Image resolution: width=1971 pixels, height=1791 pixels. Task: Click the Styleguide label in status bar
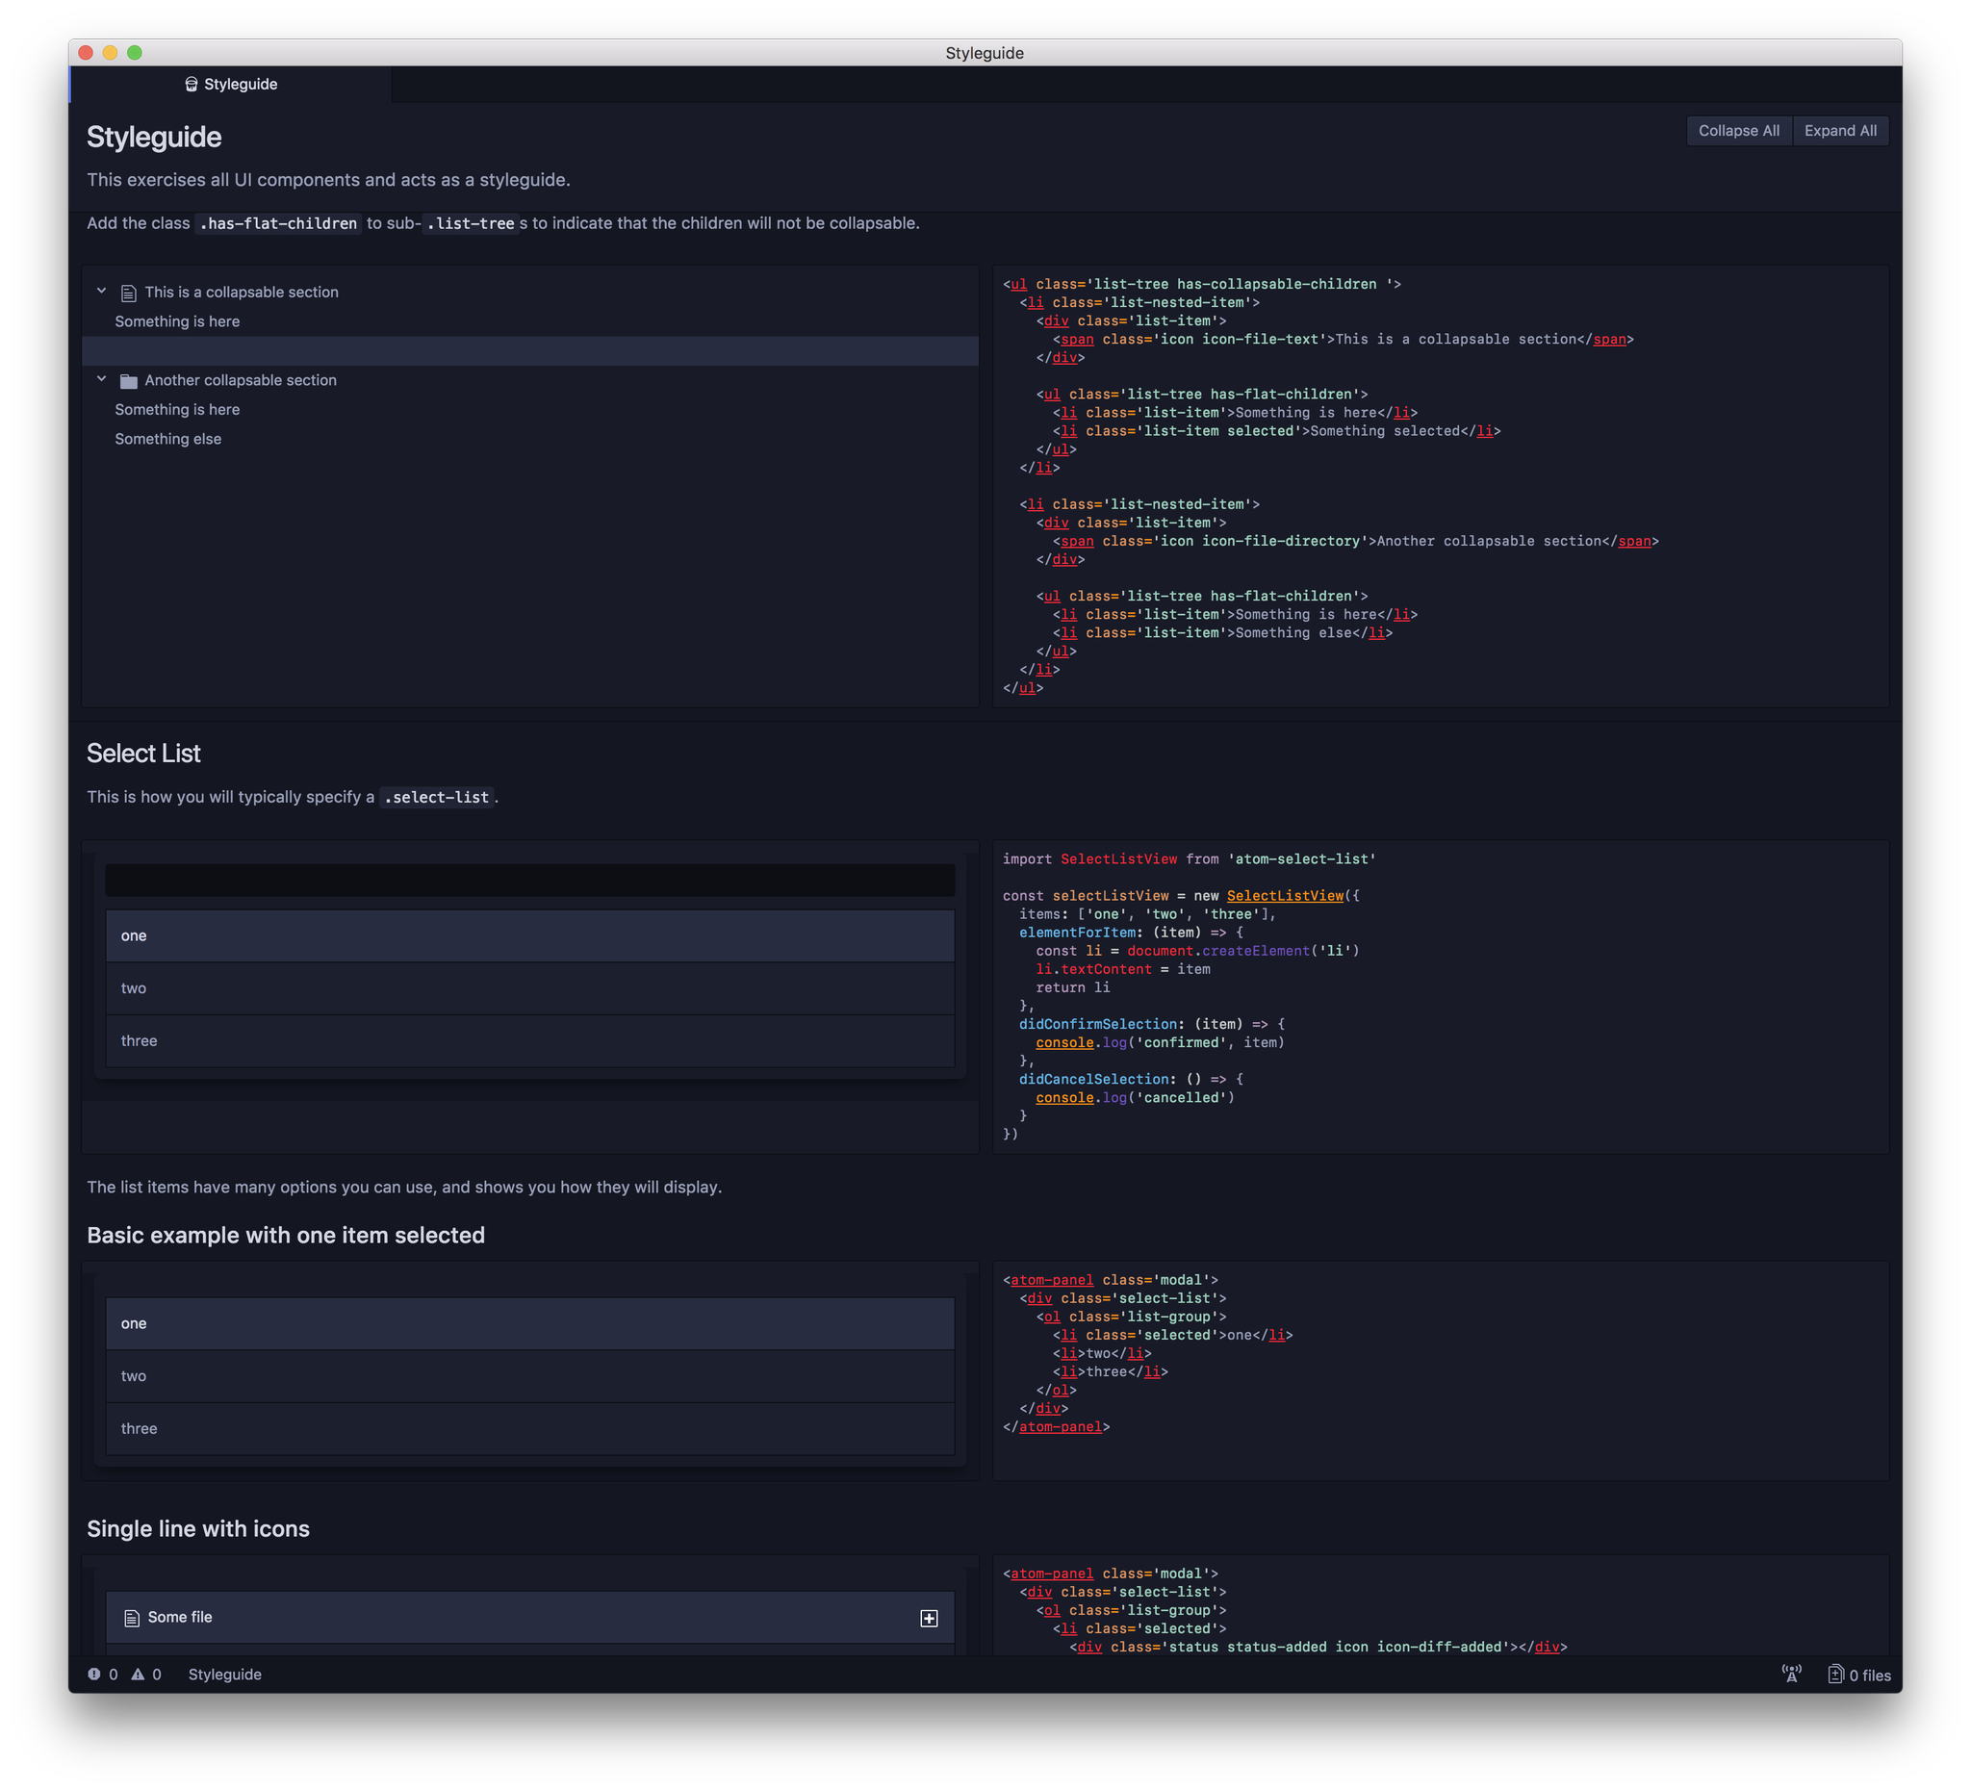pyautogui.click(x=225, y=1674)
